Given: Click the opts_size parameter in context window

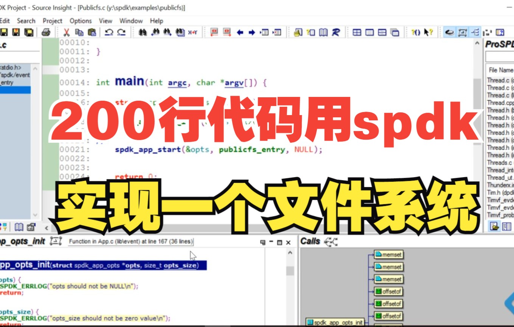Looking at the screenshot, I should (x=180, y=265).
